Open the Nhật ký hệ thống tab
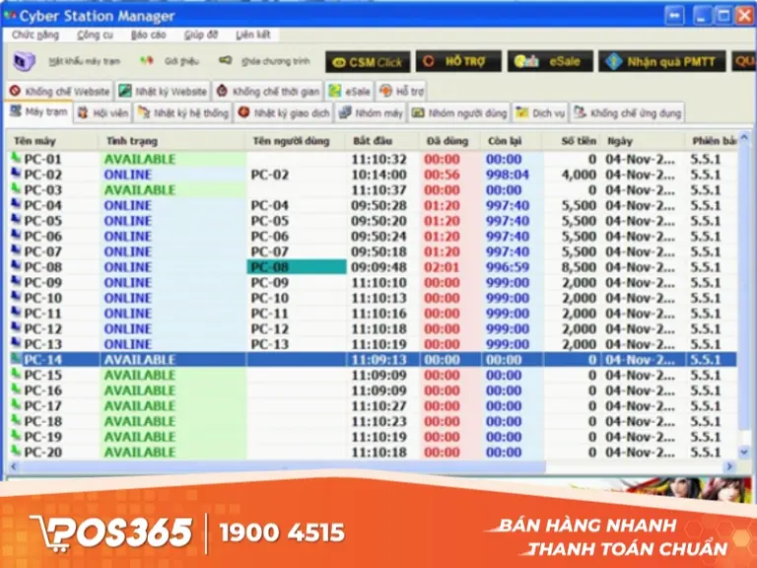Image resolution: width=757 pixels, height=568 pixels. (183, 113)
